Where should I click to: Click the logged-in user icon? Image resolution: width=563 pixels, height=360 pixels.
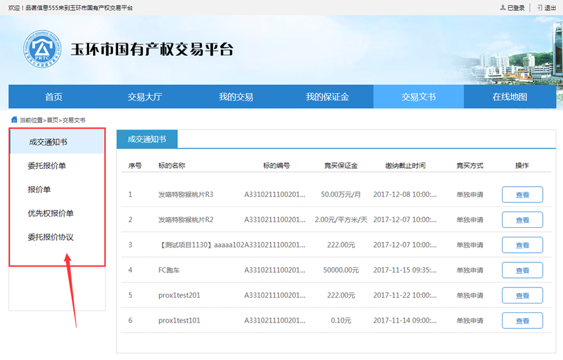pos(503,8)
